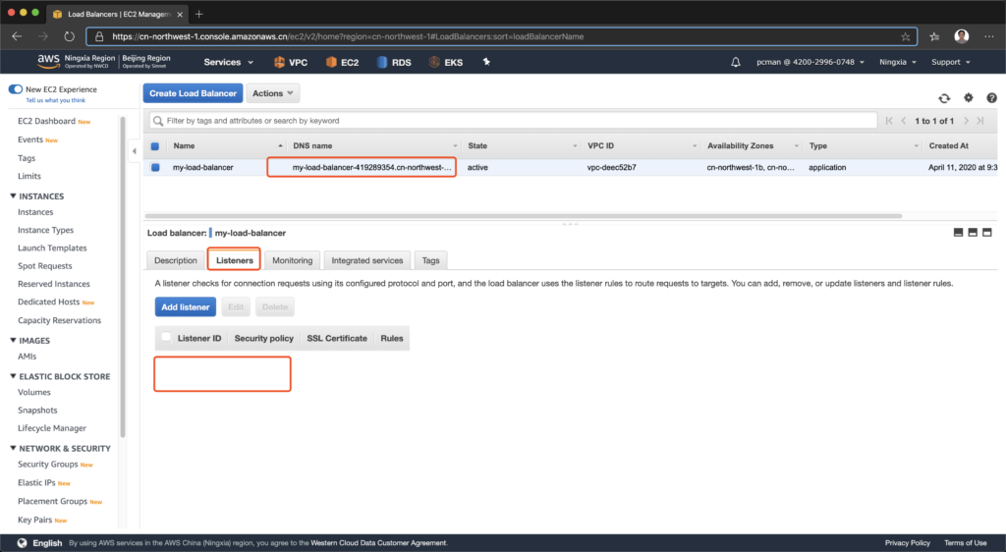
Task: Select the my-load-balancer row checkbox
Action: coord(155,167)
